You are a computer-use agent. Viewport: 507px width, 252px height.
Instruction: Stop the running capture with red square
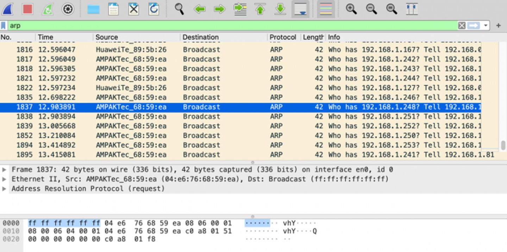pos(27,9)
